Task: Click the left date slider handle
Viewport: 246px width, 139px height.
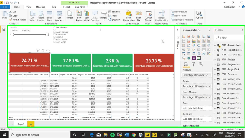Action: [x=12, y=35]
